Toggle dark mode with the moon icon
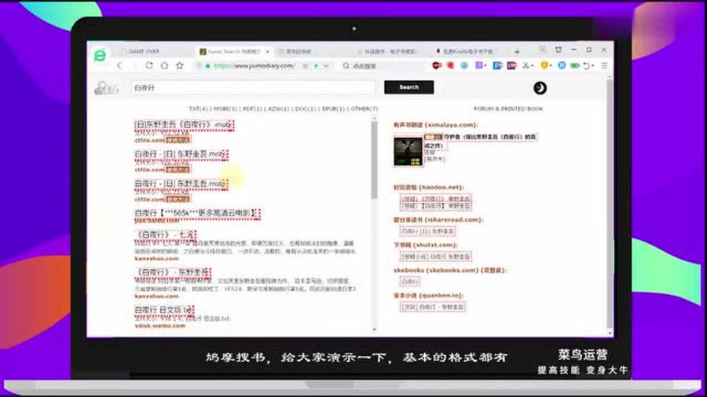Screen dimensions: 707x397 (540, 87)
